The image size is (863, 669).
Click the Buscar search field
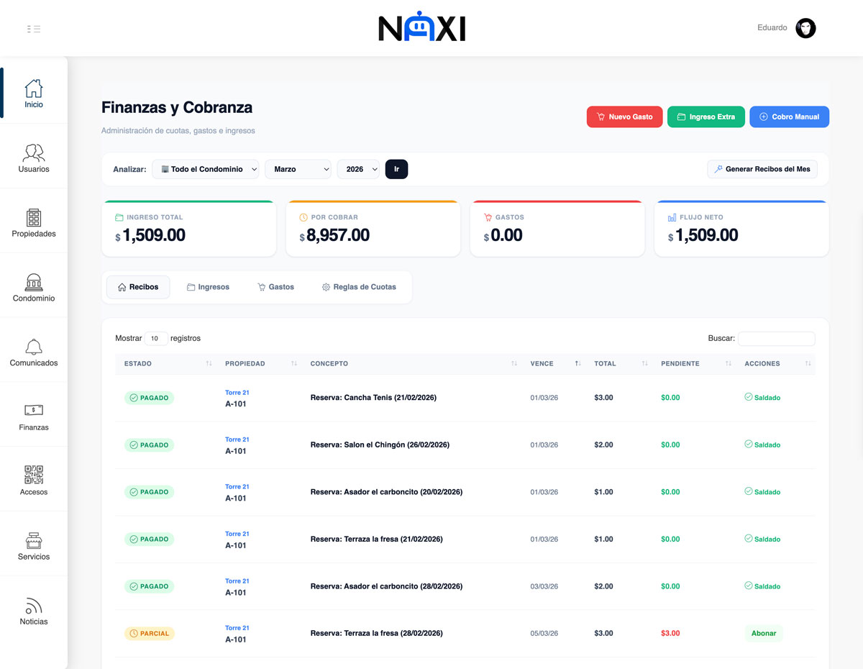point(776,338)
